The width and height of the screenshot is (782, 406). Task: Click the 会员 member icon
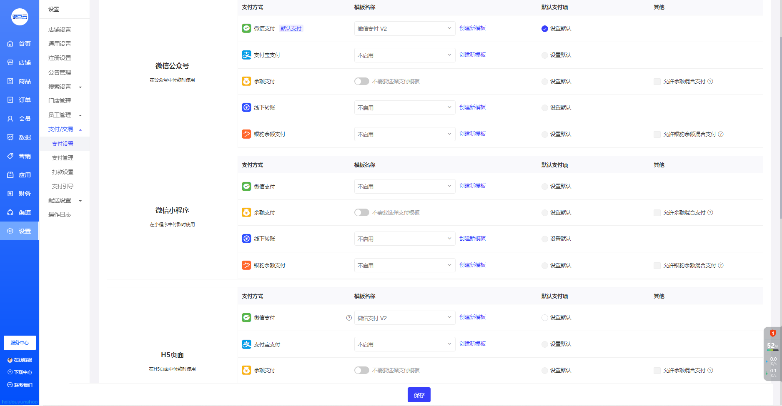click(x=10, y=119)
